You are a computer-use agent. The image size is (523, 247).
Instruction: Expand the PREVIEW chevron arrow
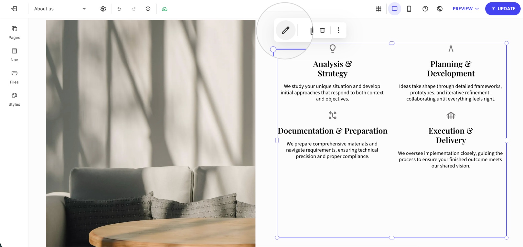point(477,9)
